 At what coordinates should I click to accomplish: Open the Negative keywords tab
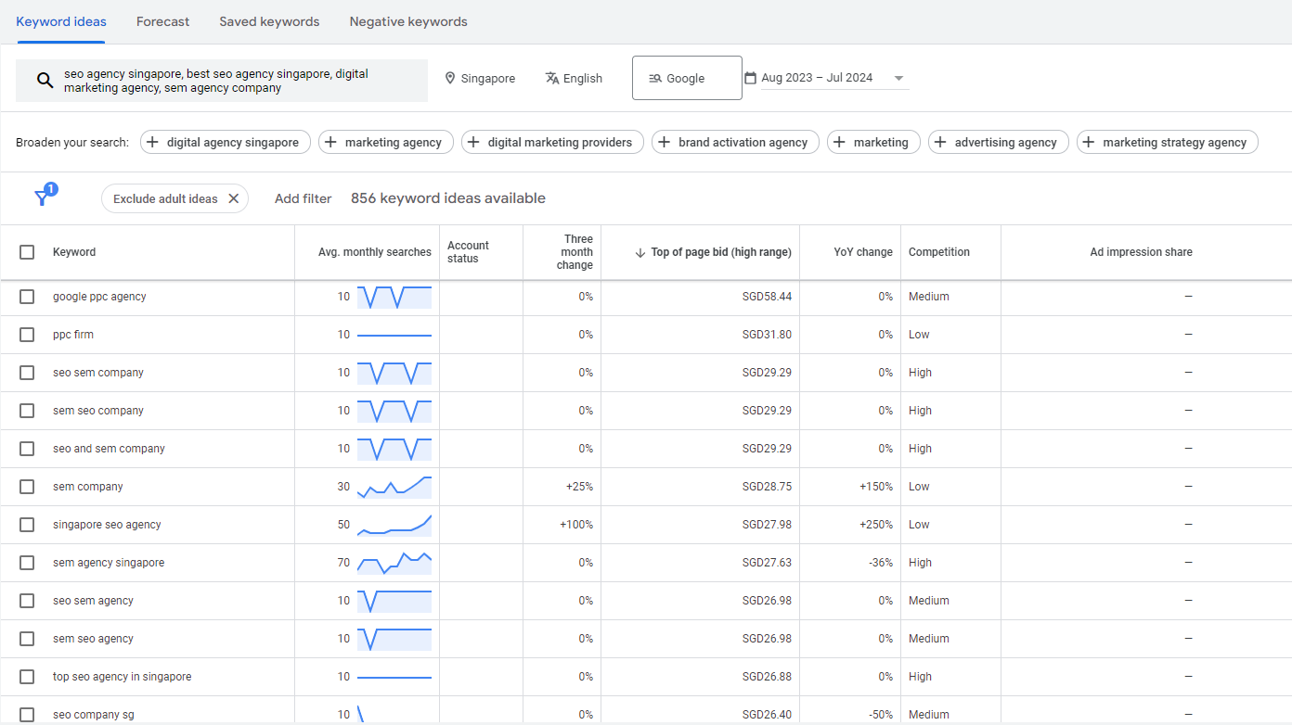tap(408, 21)
